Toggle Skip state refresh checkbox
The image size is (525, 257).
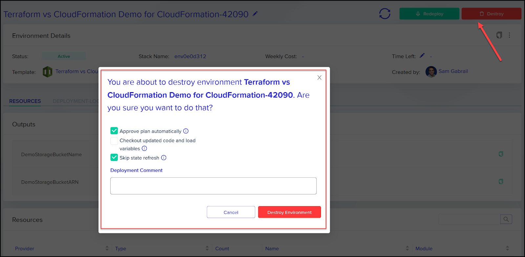(114, 157)
